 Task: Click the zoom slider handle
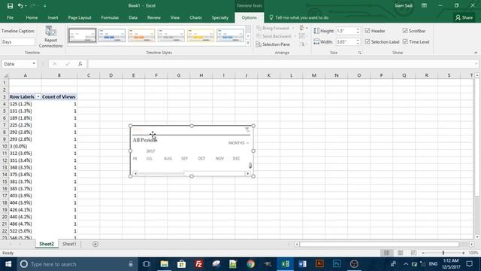coord(443,253)
